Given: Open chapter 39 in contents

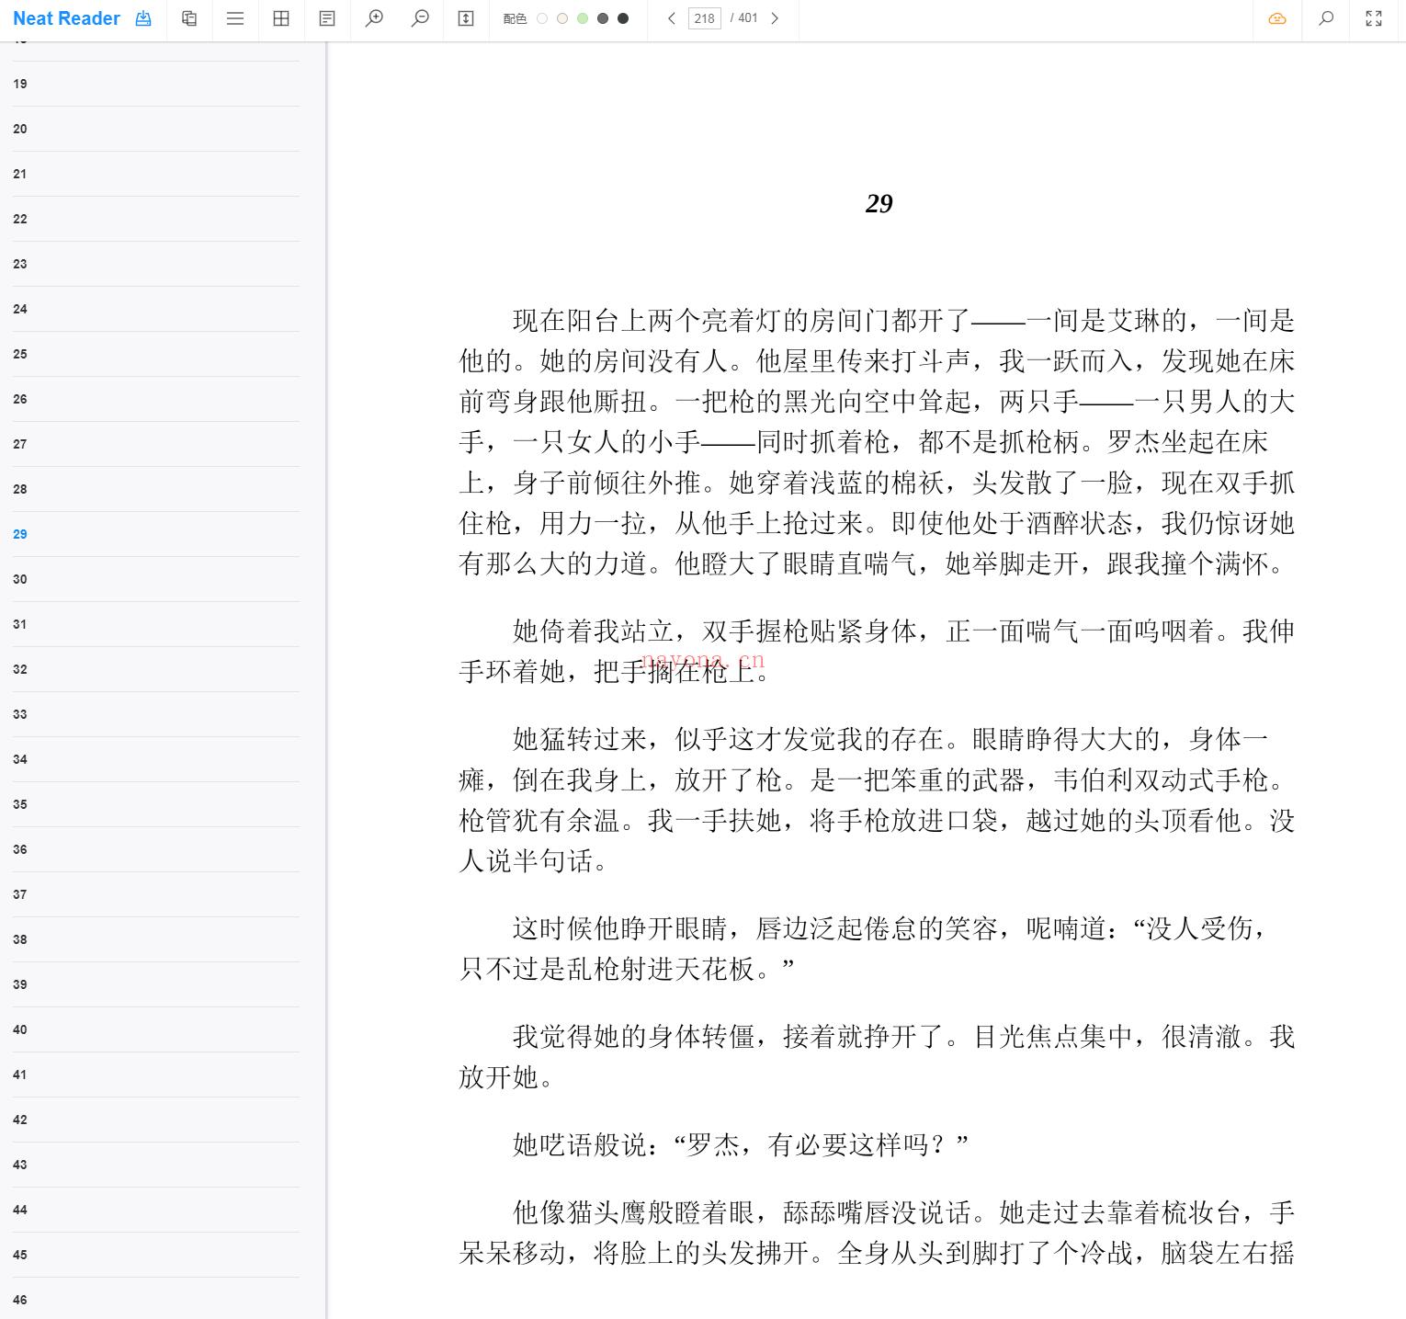Looking at the screenshot, I should (x=156, y=984).
